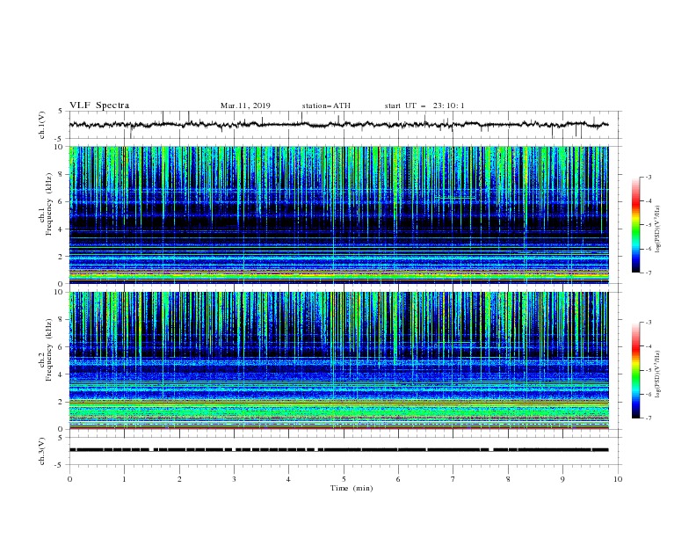Click the '-7' value on lower color bar
This screenshot has width=696, height=538.
pyautogui.click(x=648, y=418)
